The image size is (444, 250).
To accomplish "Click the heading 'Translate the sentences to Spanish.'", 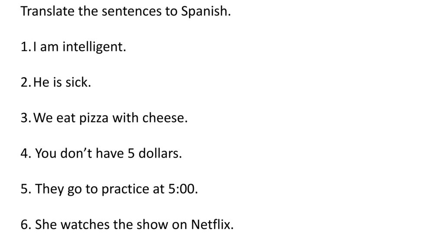I will click(x=126, y=12).
